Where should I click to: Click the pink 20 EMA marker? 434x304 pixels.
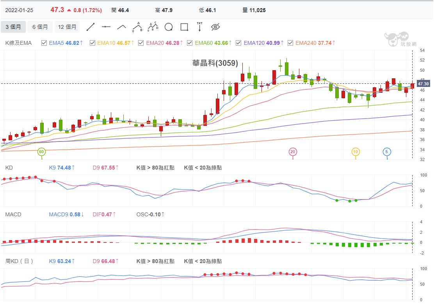tap(293, 152)
